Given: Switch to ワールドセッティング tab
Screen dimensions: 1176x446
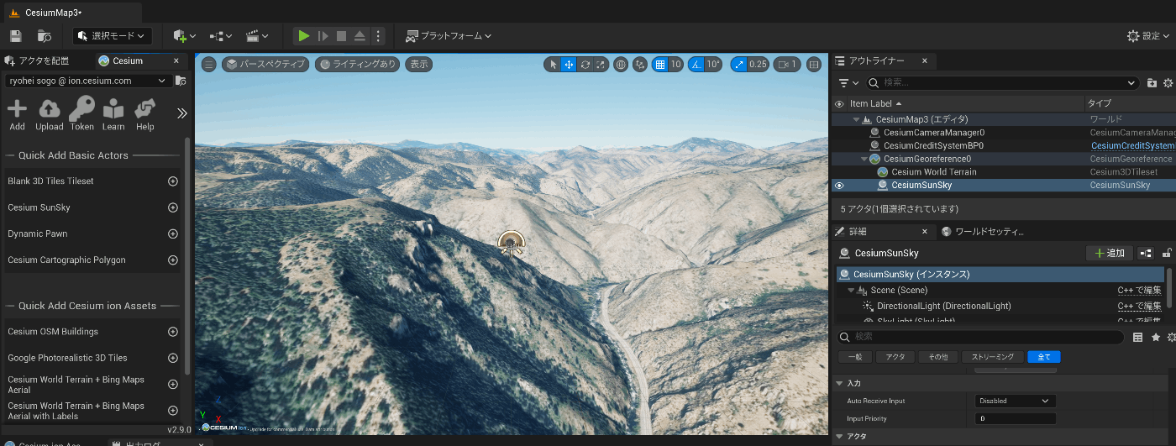Looking at the screenshot, I should click(981, 232).
